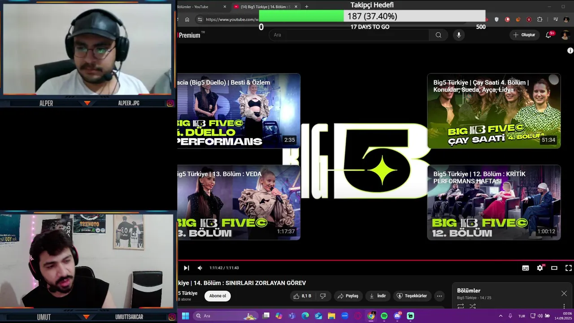This screenshot has height=323, width=574.
Task: Open the ALPEER.JPG Instagram icon
Action: tap(170, 103)
